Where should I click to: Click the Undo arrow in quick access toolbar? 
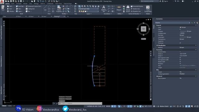[x=24, y=1]
